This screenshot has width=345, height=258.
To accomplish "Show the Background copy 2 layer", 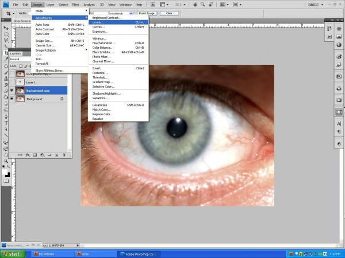I will click(x=11, y=74).
